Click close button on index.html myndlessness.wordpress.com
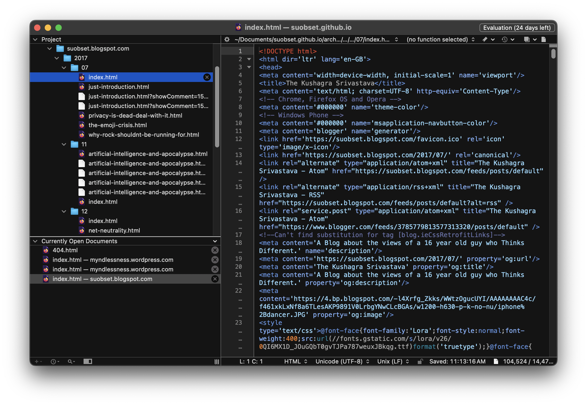Screen dimensions: 587x405 pyautogui.click(x=215, y=260)
